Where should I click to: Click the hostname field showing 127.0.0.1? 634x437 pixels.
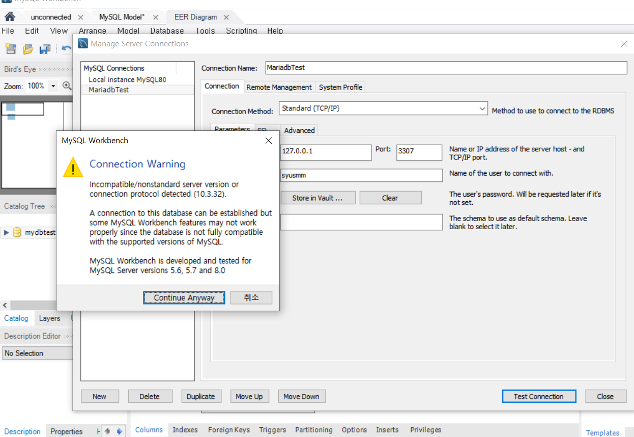point(326,152)
